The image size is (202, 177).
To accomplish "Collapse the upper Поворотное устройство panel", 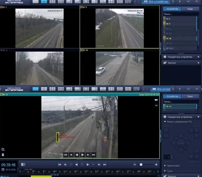I will 199,57.
